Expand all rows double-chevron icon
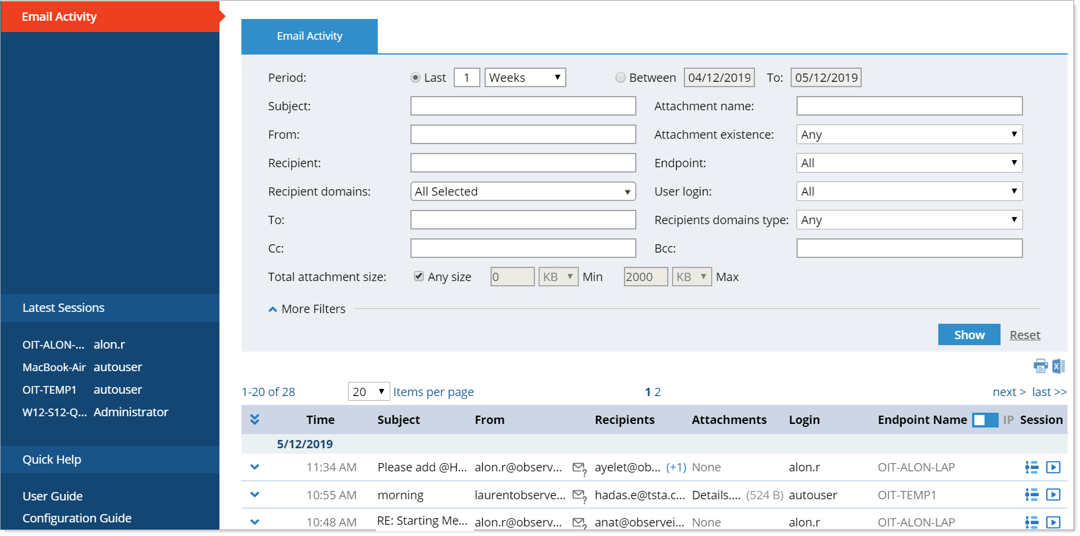This screenshot has height=536, width=1080. point(254,419)
